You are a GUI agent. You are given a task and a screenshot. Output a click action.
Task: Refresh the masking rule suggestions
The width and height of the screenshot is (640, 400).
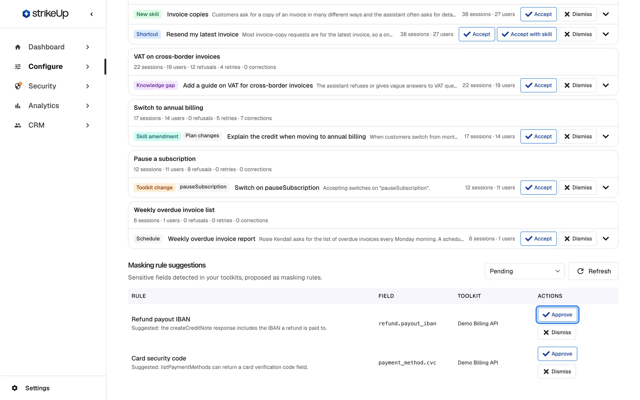[x=593, y=271]
